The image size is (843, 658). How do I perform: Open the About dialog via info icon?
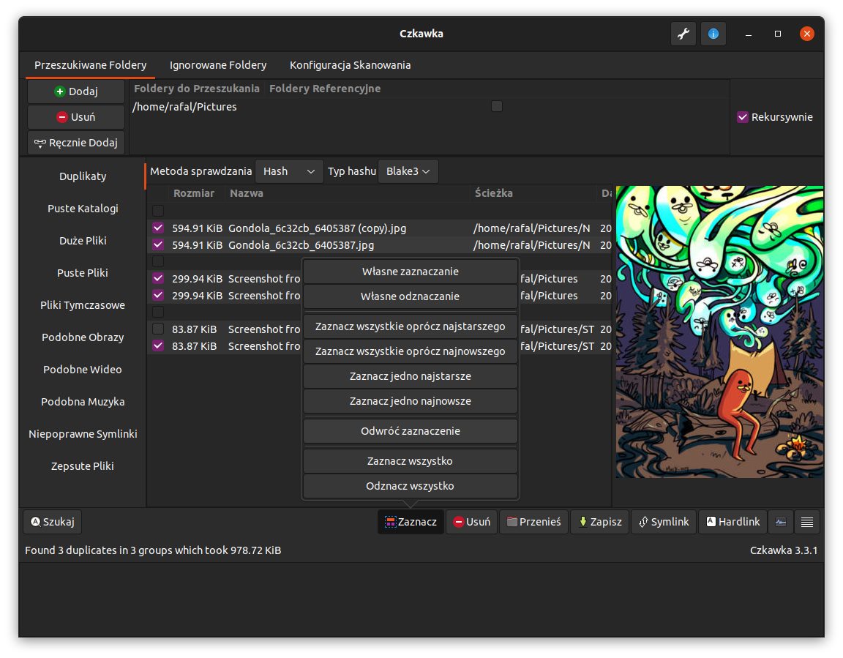tap(713, 34)
